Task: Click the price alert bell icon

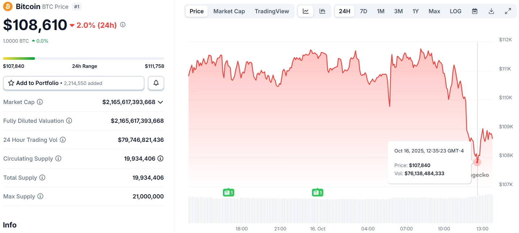Action: [x=156, y=83]
